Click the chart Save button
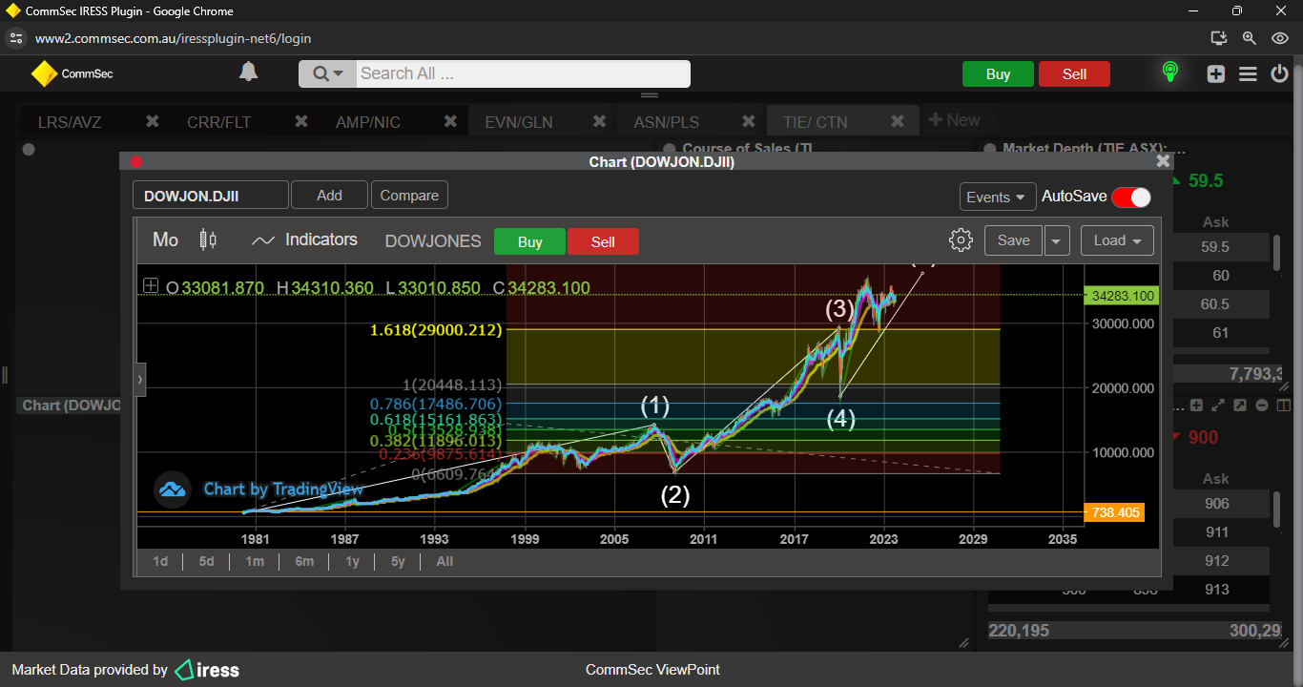 (x=1013, y=240)
